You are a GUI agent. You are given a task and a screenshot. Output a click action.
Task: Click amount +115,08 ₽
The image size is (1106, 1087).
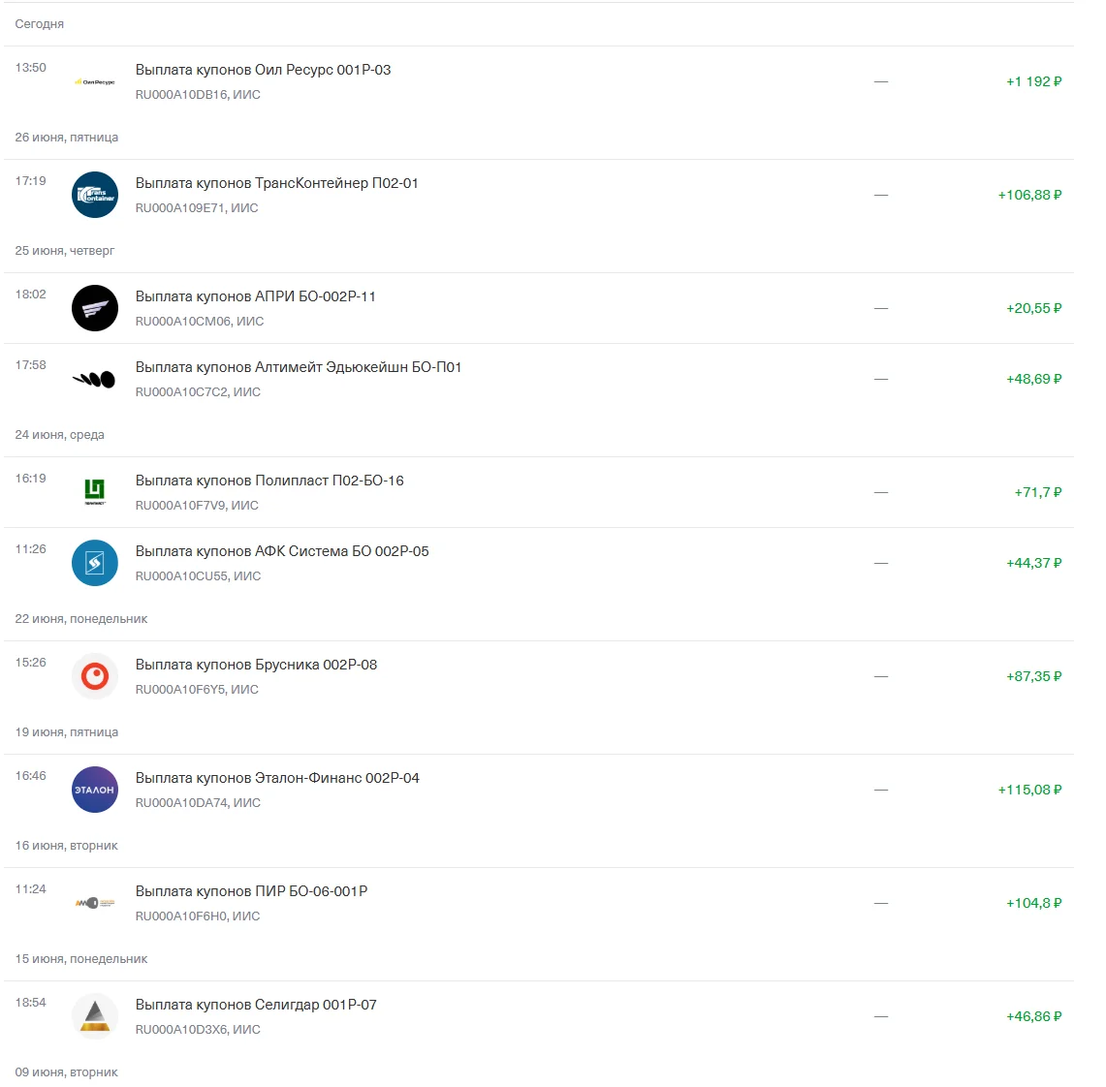[x=1029, y=790]
